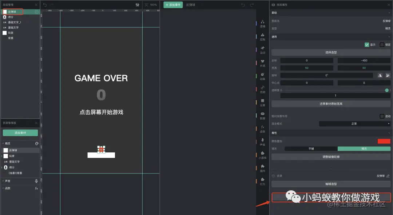Viewport: 393px width, 215px height.
Task: Select 平铺 fill mode
Action: pos(311,148)
